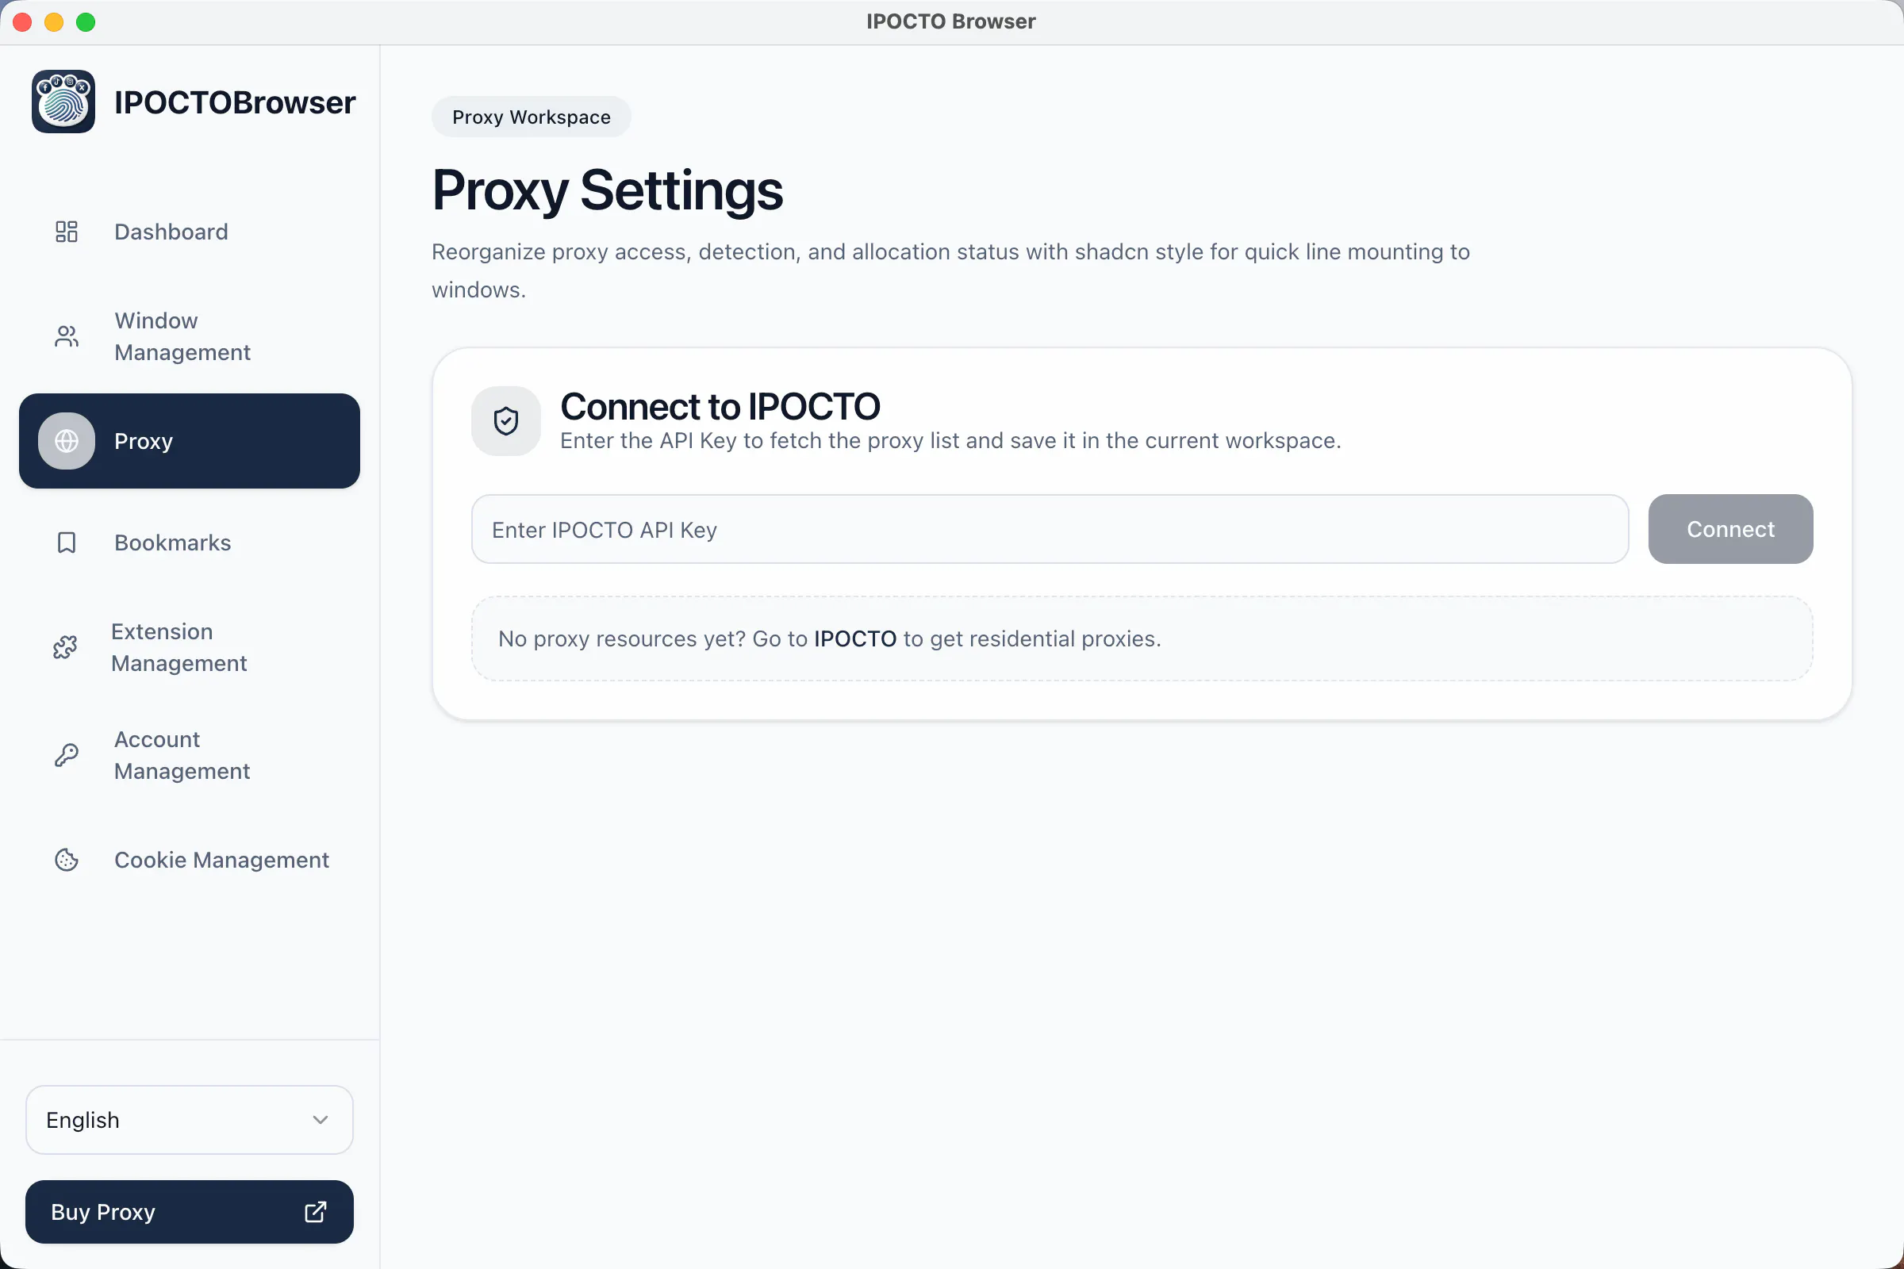Click the Buy Proxy button
This screenshot has height=1269, width=1904.
(x=190, y=1212)
